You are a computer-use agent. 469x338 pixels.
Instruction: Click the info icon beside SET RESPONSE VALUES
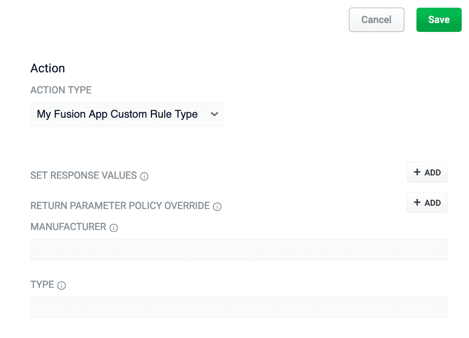[144, 176]
